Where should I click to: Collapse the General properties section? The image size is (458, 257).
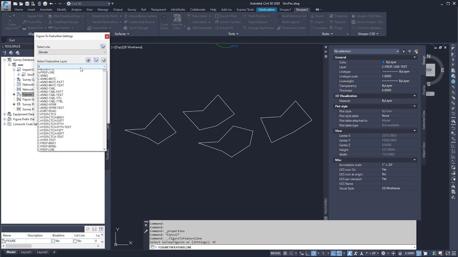coord(415,57)
